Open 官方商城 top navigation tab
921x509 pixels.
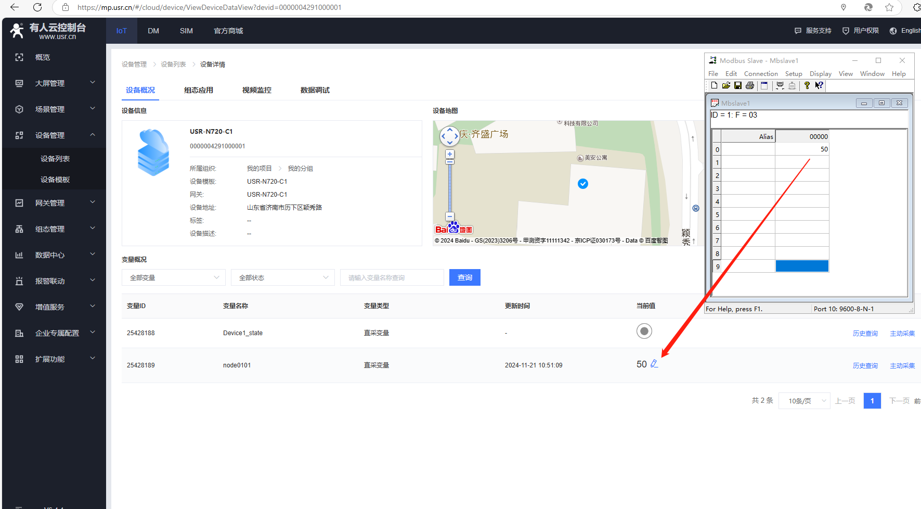(228, 31)
